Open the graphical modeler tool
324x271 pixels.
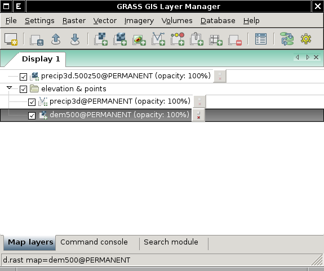coord(287,39)
